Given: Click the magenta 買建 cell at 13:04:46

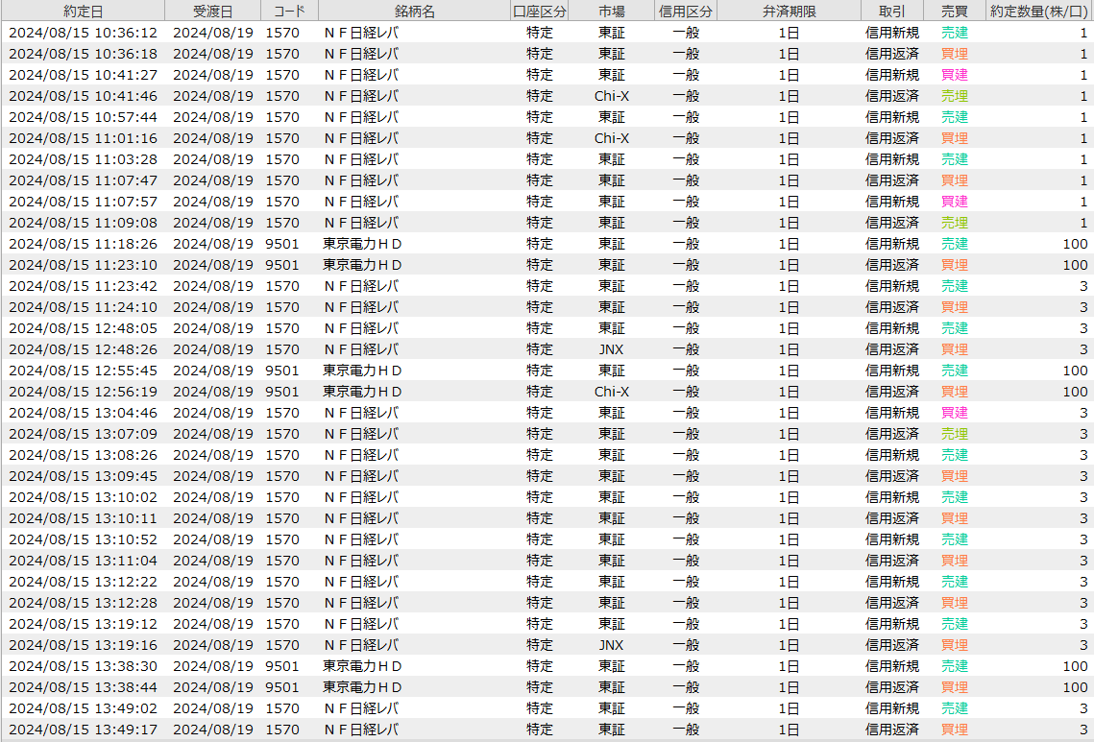Looking at the screenshot, I should [954, 413].
